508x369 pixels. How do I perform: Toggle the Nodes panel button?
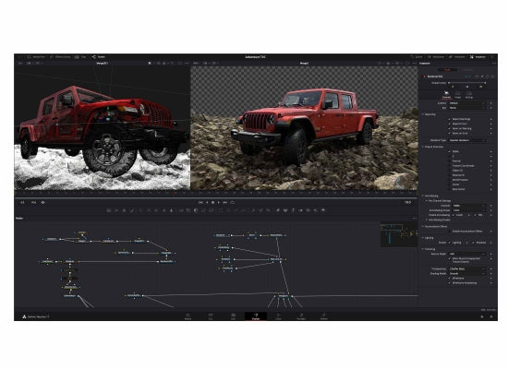coord(98,56)
